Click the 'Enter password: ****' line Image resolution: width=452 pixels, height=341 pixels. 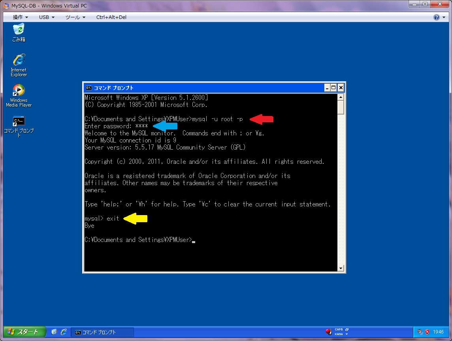(116, 126)
